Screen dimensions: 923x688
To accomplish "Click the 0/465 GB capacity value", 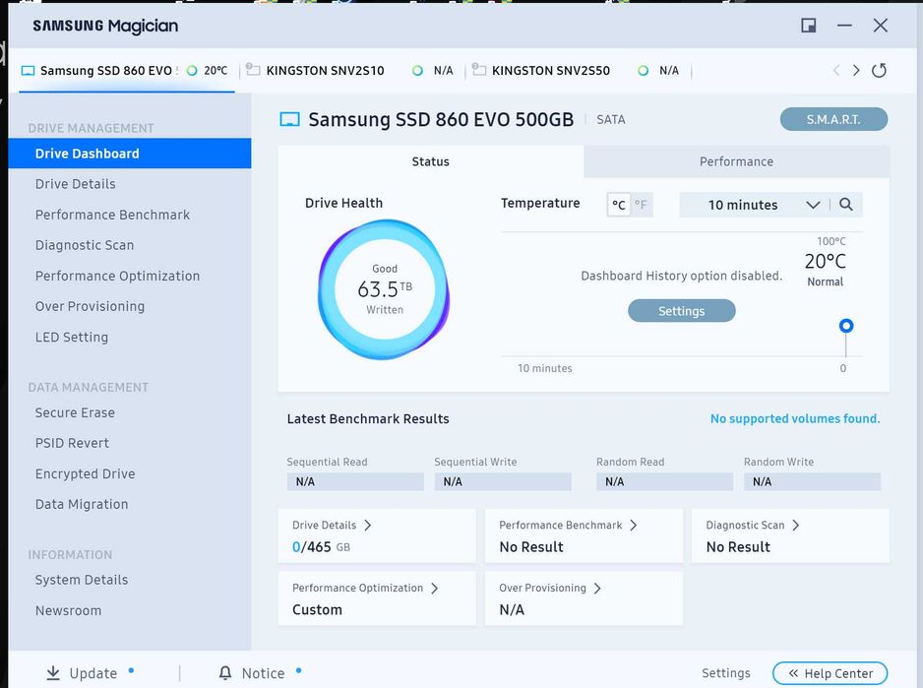I will point(322,546).
